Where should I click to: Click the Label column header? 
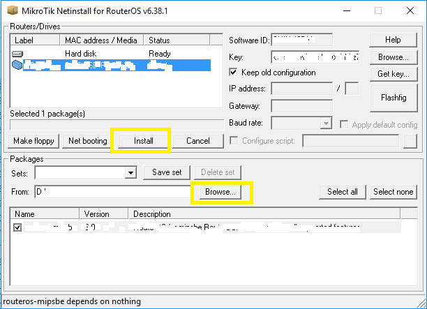pos(35,40)
